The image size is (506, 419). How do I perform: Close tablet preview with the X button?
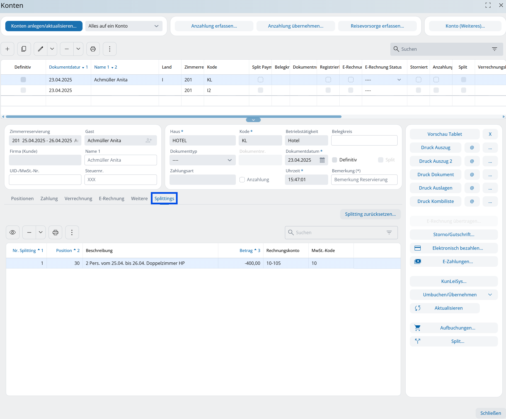point(490,134)
